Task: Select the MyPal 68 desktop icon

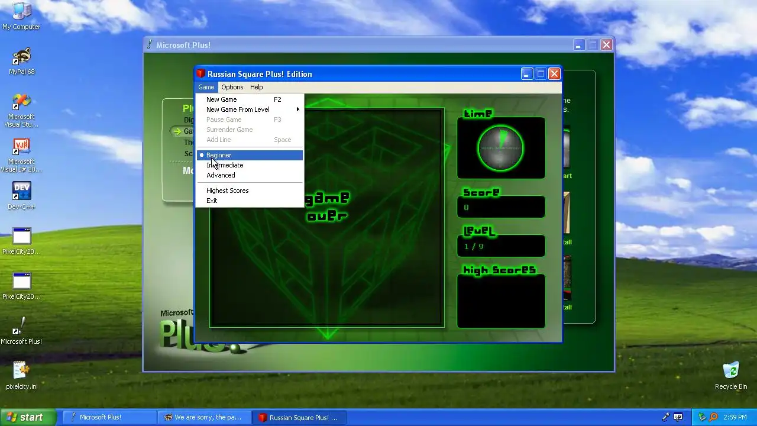Action: 21,61
